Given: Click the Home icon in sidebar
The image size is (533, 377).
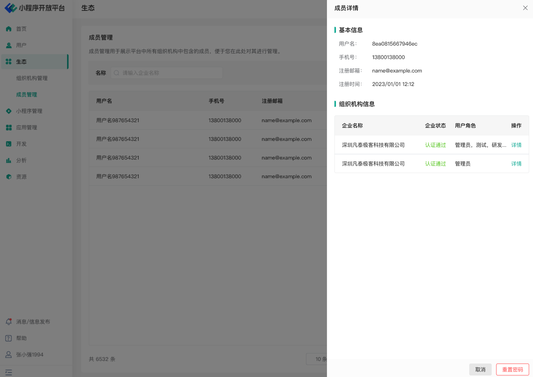Looking at the screenshot, I should pyautogui.click(x=9, y=29).
